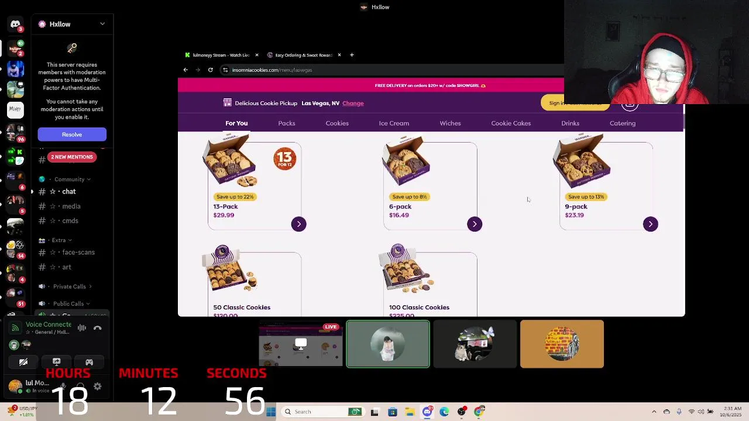Viewport: 749px width, 421px height.
Task: Show voice connection signal details
Action: tap(15, 328)
